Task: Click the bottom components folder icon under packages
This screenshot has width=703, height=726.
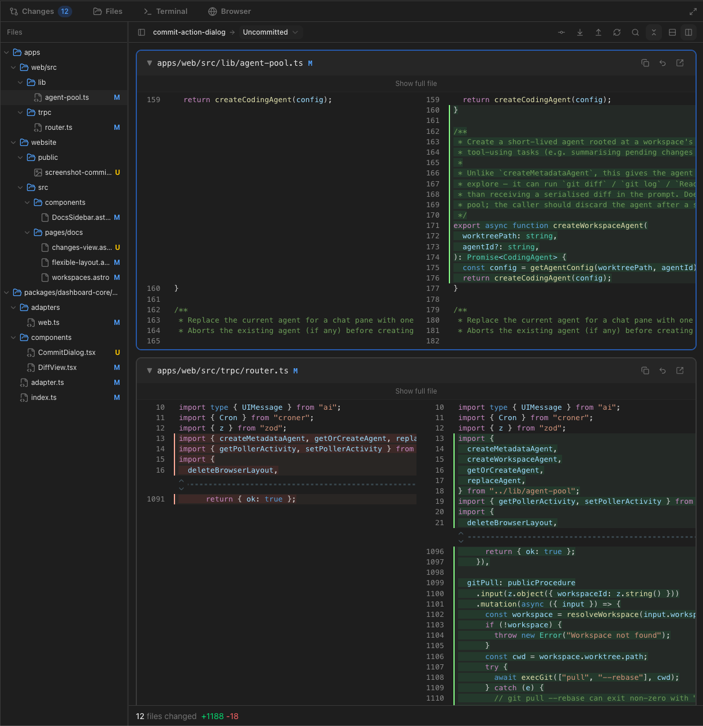Action: (x=24, y=338)
